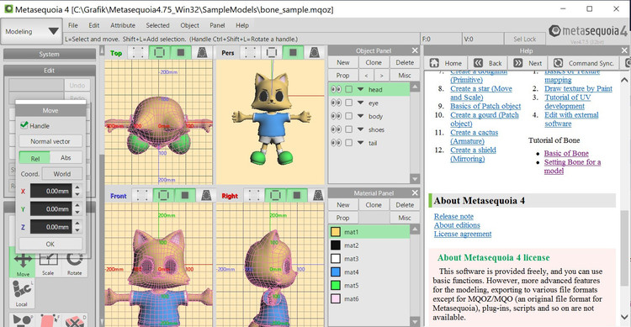Click trapezoid icon in Pers view header
Image resolution: width=631 pixels, height=327 pixels.
tap(315, 53)
